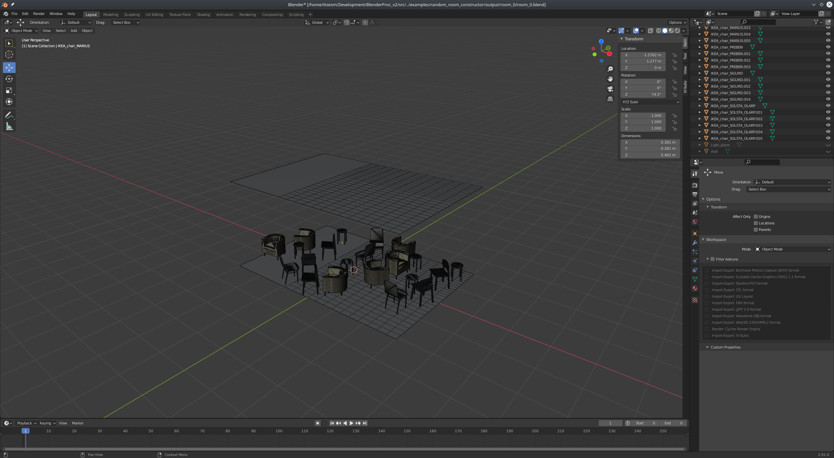The image size is (834, 458).
Task: Enable Import-Export: STL format add-on
Action: [706, 290]
